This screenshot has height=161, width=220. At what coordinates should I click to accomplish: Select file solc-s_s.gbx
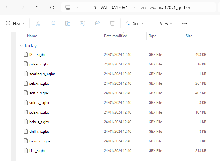[x=39, y=103]
